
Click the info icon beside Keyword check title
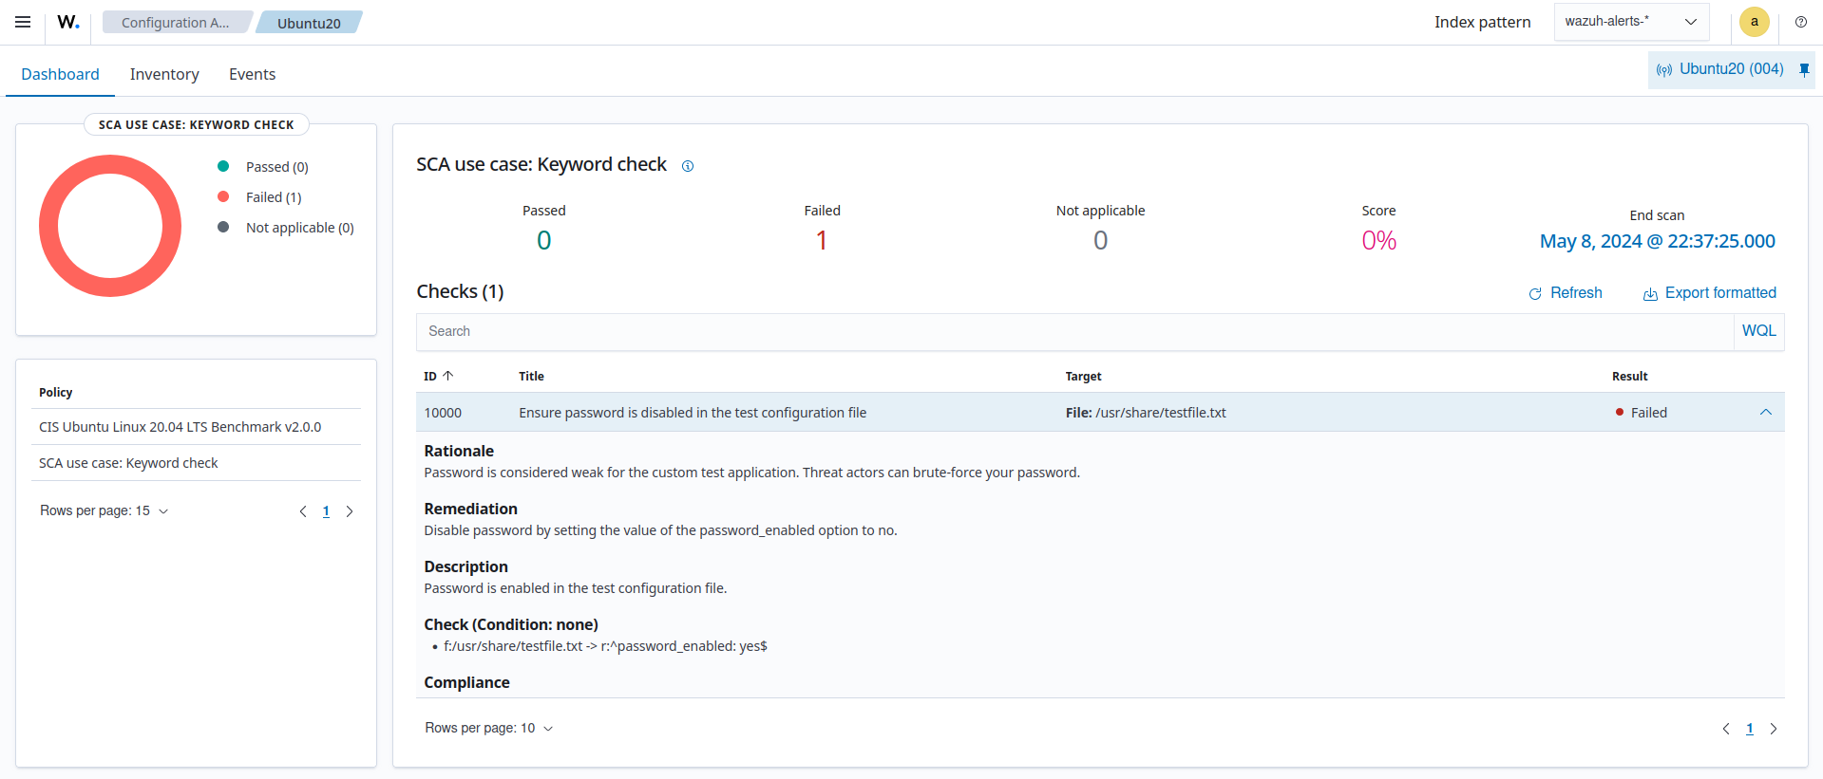click(x=688, y=166)
